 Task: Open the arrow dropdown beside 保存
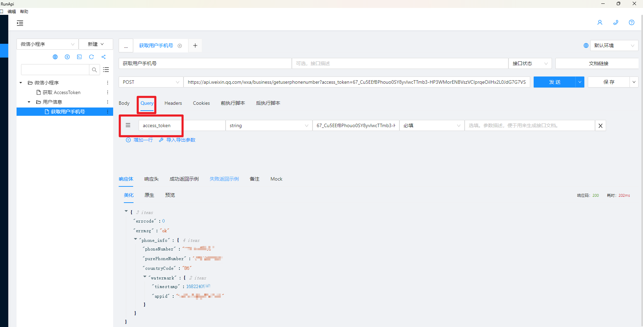634,82
